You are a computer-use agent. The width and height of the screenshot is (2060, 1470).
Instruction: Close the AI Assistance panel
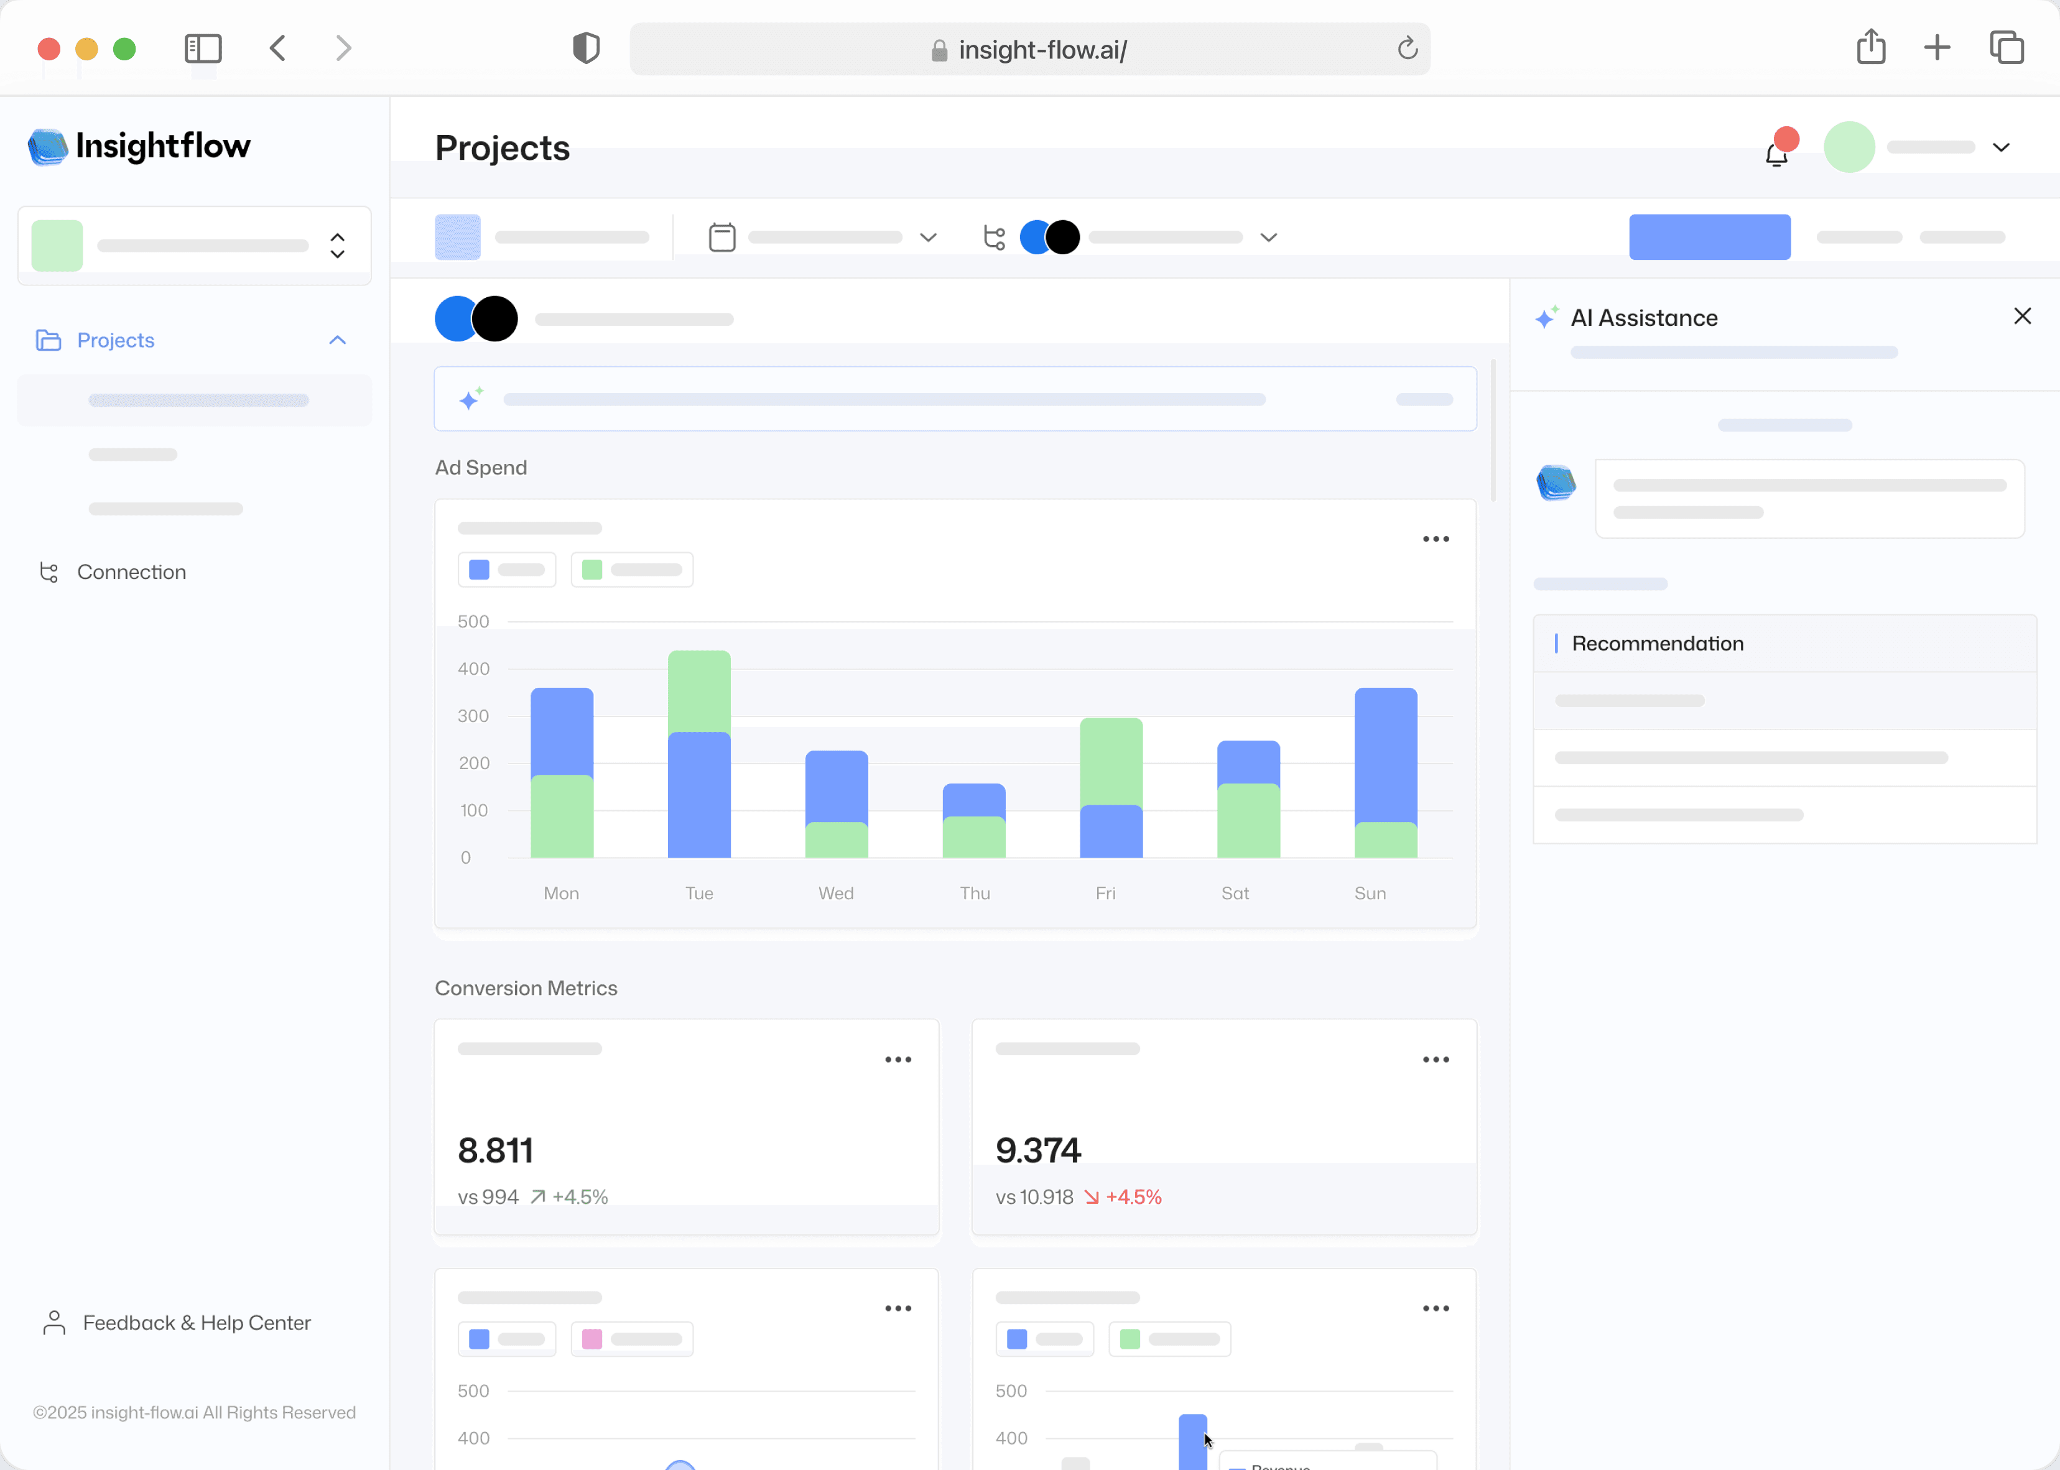[2022, 316]
